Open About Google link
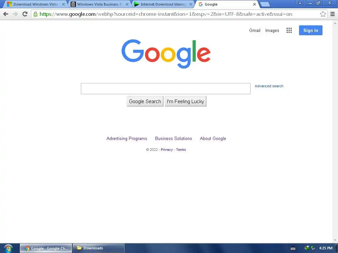Screen dimensions: 338x253 pyautogui.click(x=213, y=139)
